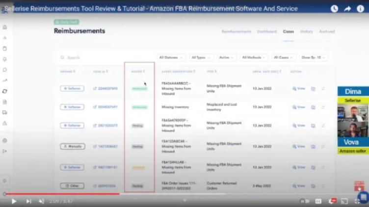
Task: Sort the table by the Status column
Action: tap(138, 72)
